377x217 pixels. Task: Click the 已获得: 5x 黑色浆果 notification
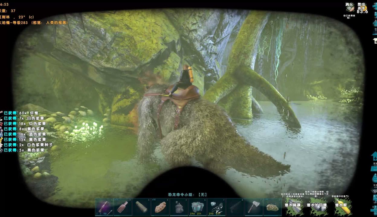coord(24,150)
